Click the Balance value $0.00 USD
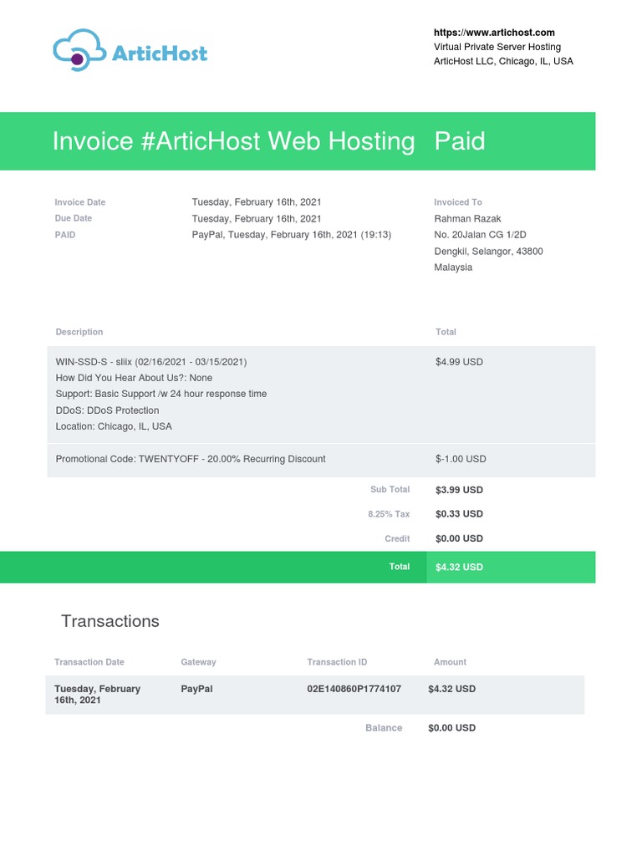Image resolution: width=642 pixels, height=856 pixels. pyautogui.click(x=451, y=728)
